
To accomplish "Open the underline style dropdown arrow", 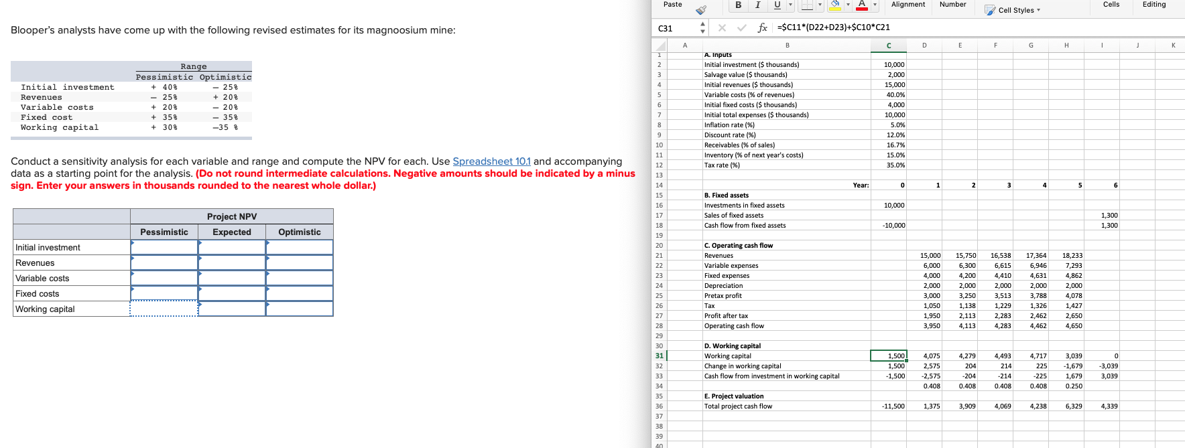I will pos(790,5).
